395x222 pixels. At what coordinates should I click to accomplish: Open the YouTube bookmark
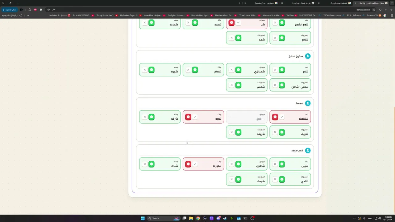point(291,15)
